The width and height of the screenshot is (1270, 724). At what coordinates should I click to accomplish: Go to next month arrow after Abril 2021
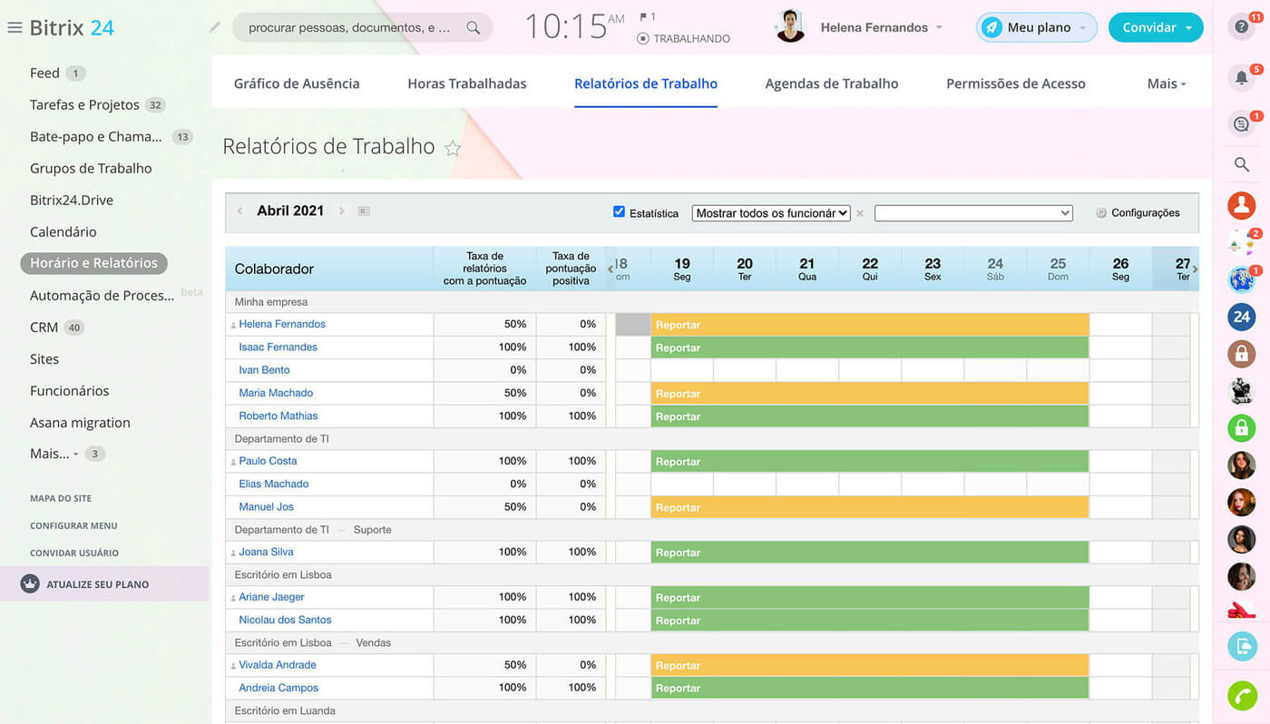click(x=342, y=211)
